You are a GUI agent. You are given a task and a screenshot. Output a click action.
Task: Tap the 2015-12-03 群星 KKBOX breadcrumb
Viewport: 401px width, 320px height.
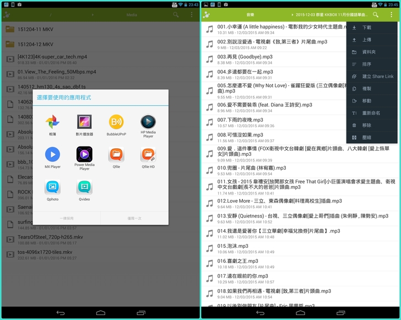(332, 15)
